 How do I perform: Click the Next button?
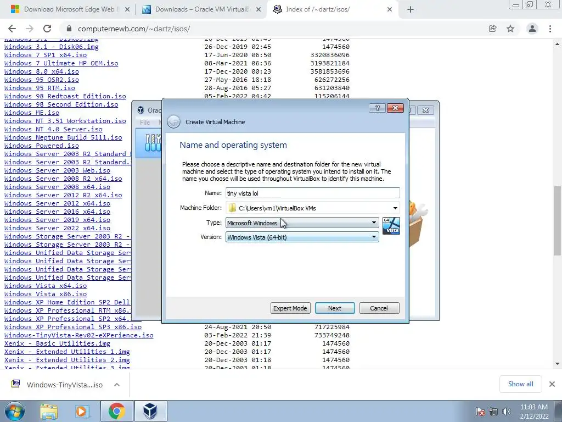(335, 308)
